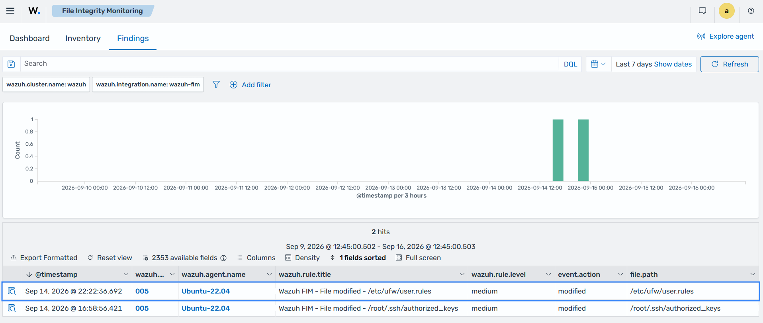Click the /etc/ufw/user.rules file.path cell
The height and width of the screenshot is (323, 763).
click(662, 291)
